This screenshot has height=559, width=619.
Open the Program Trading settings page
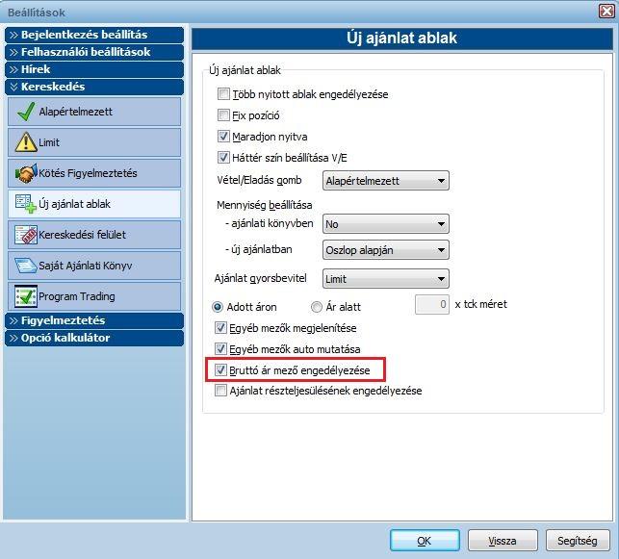[x=94, y=296]
